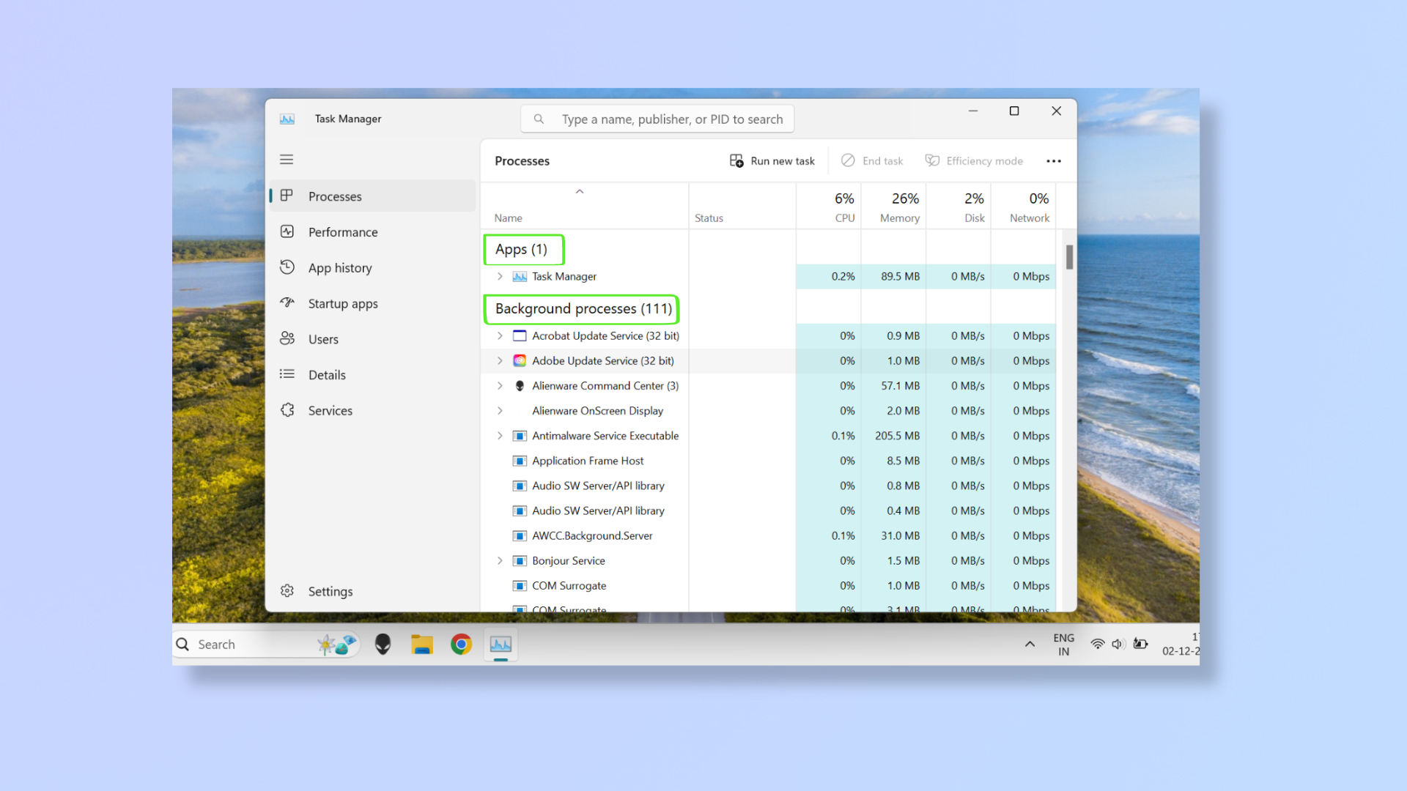Screen dimensions: 1407x791
Task: Expand the Bonjour Service entry
Action: coord(500,560)
